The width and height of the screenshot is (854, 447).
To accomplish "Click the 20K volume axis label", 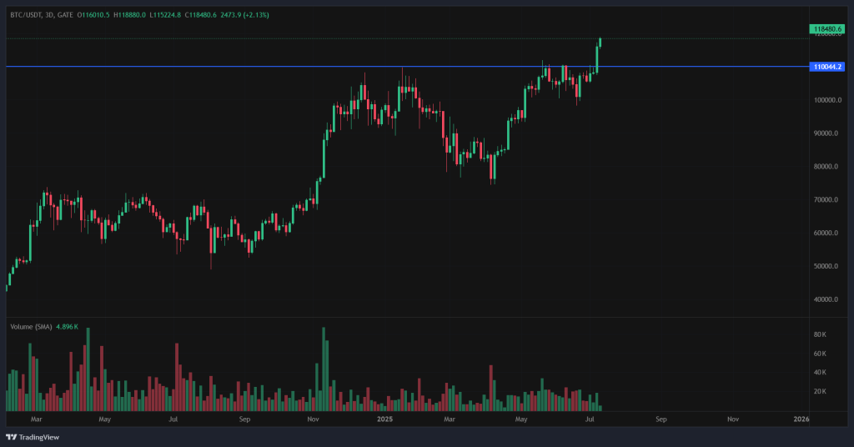I will (x=819, y=391).
